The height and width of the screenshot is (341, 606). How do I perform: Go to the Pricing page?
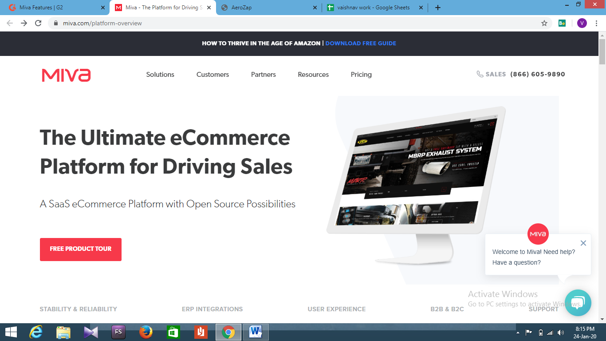pos(361,75)
